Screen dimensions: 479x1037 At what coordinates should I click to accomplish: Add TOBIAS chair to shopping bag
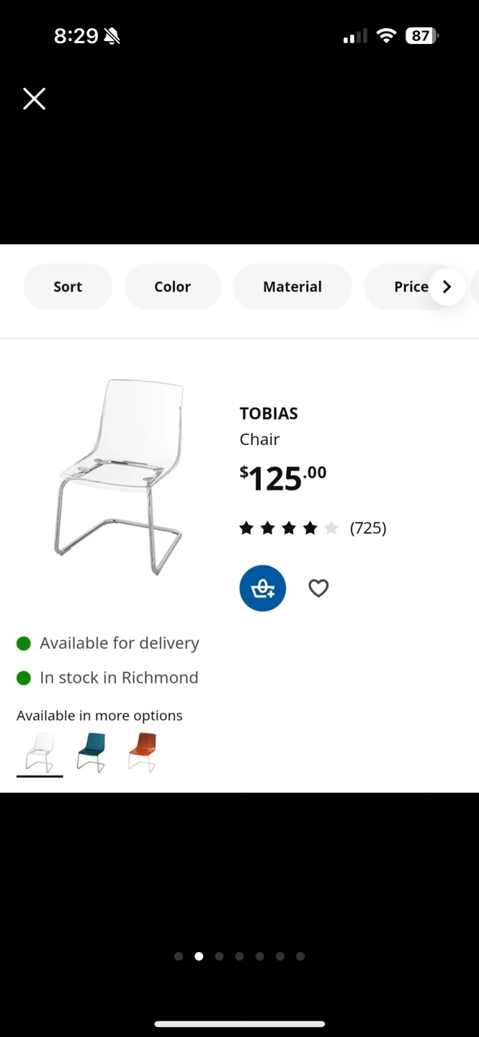click(x=263, y=588)
